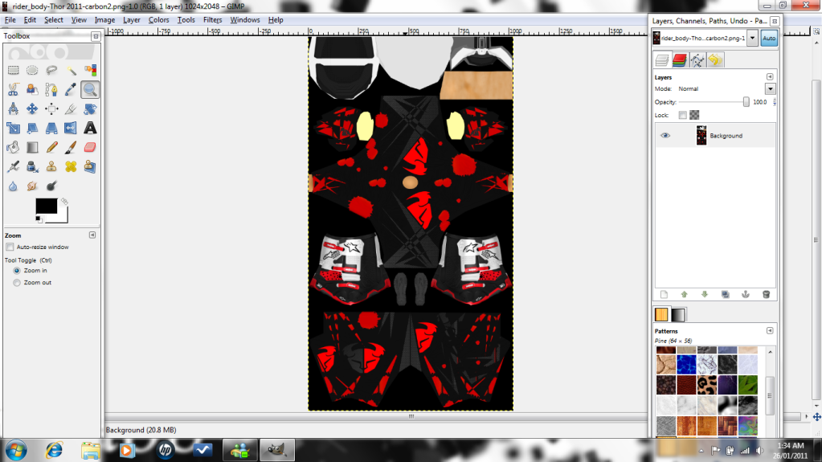Select the Zoom magnifier tool
822x462 pixels.
[x=90, y=90]
